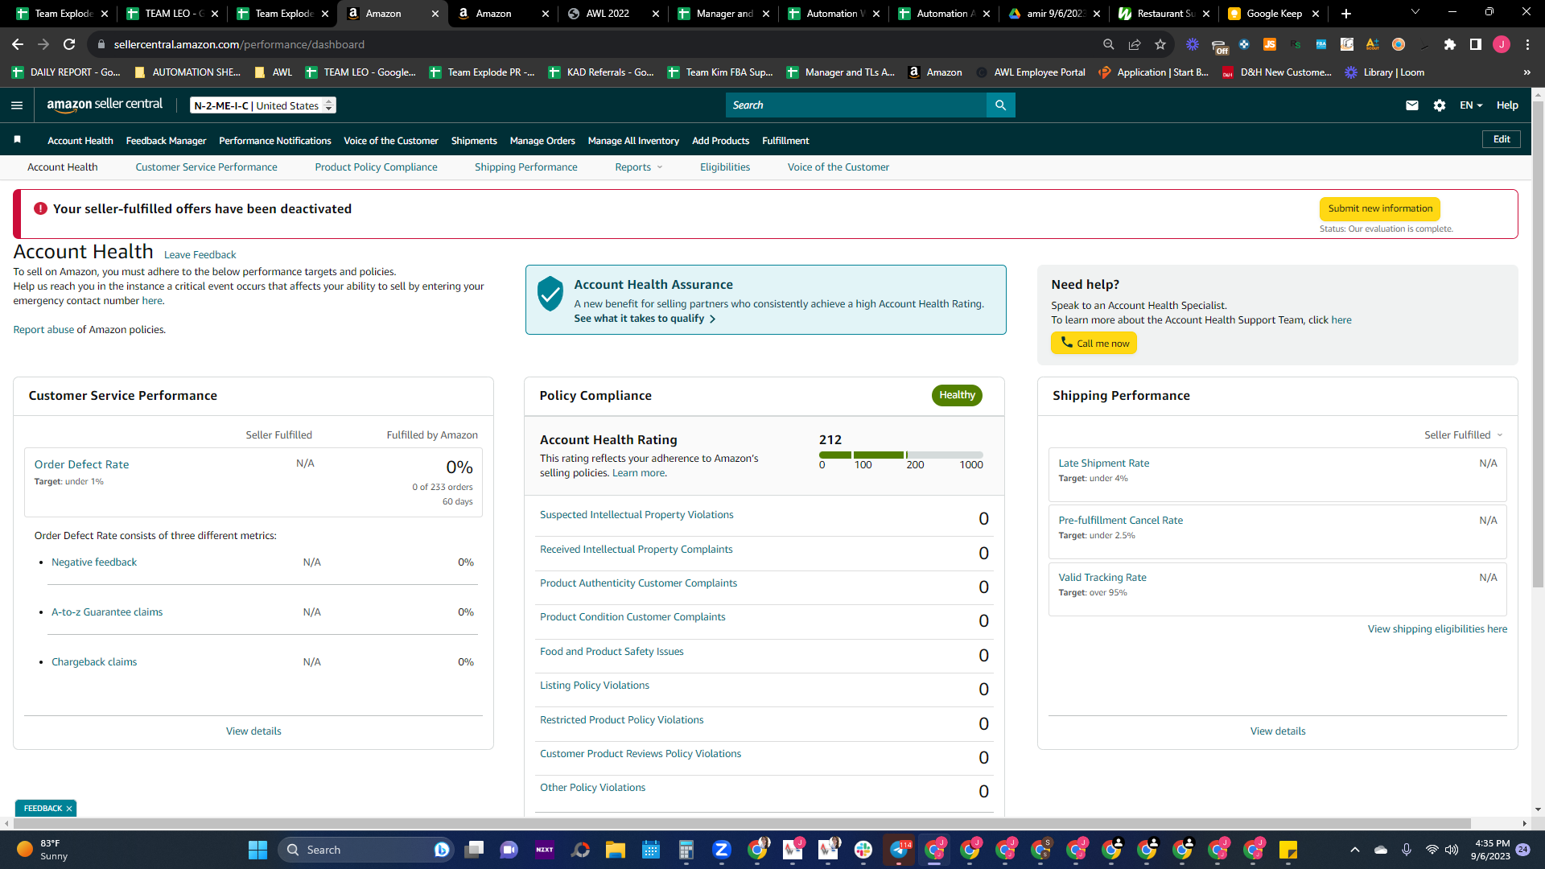Open View shipping eligibilities here
The width and height of the screenshot is (1545, 869).
pos(1437,629)
